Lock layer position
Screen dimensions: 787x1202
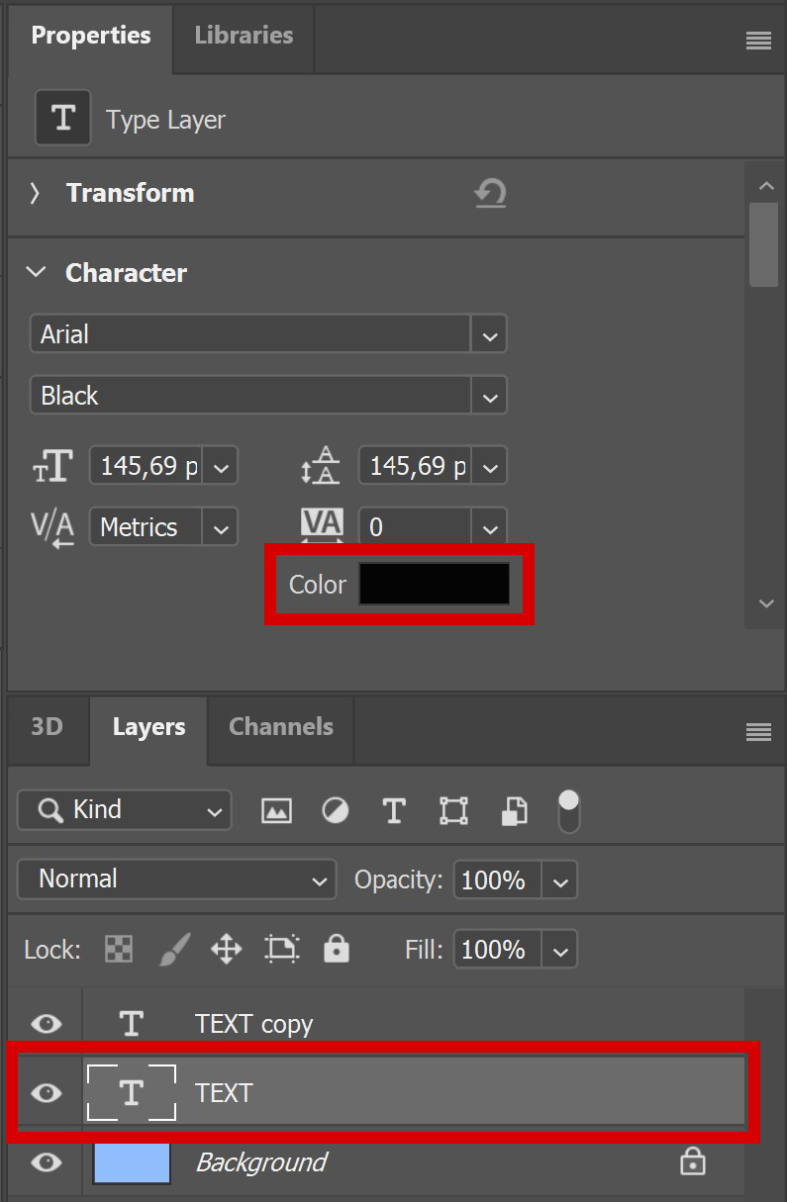tap(227, 950)
